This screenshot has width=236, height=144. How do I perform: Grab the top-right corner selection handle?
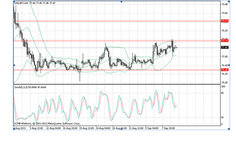(229, 1)
